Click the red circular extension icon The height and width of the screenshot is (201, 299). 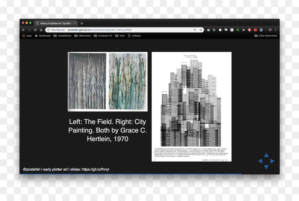click(249, 30)
